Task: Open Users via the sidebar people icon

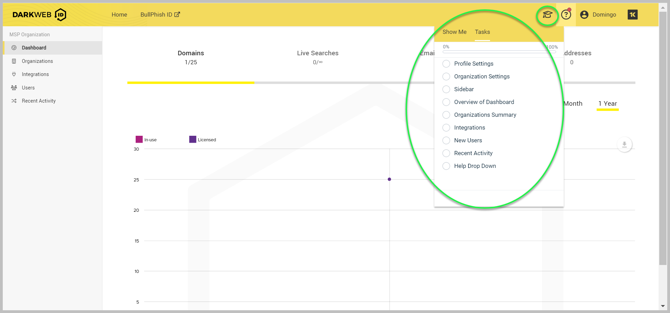Action: coord(14,87)
